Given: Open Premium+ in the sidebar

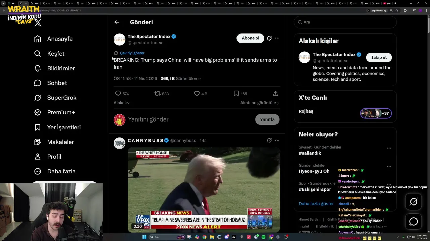Looking at the screenshot, I should 55,112.
